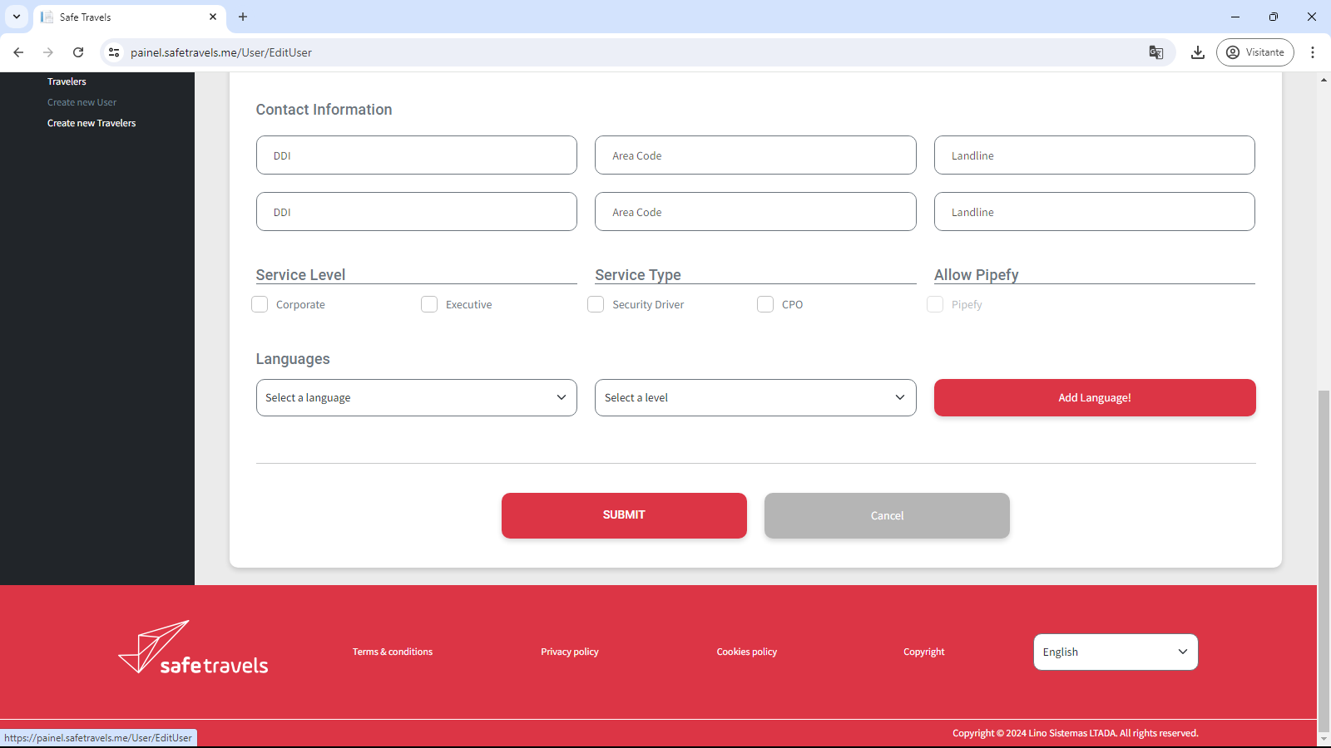Select Create new User sidebar item
This screenshot has width=1331, height=748.
(82, 102)
